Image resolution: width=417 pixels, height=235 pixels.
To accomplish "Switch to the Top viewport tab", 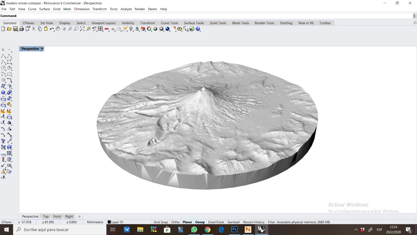I will coord(46,216).
